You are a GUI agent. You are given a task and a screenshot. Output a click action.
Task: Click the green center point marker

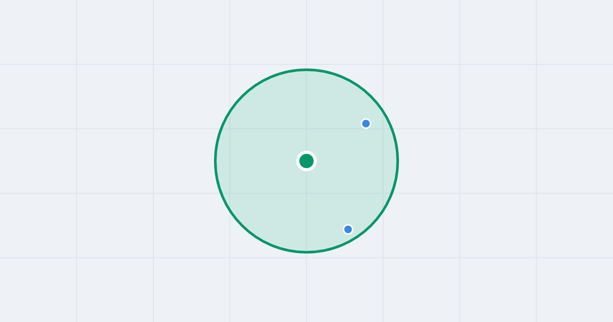[306, 161]
